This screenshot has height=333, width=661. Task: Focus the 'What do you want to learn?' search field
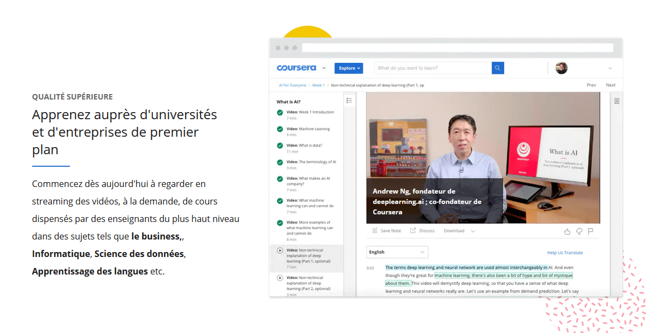tap(433, 68)
